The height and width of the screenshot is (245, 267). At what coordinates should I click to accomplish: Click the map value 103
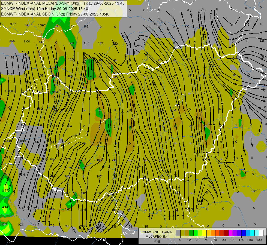(20, 224)
